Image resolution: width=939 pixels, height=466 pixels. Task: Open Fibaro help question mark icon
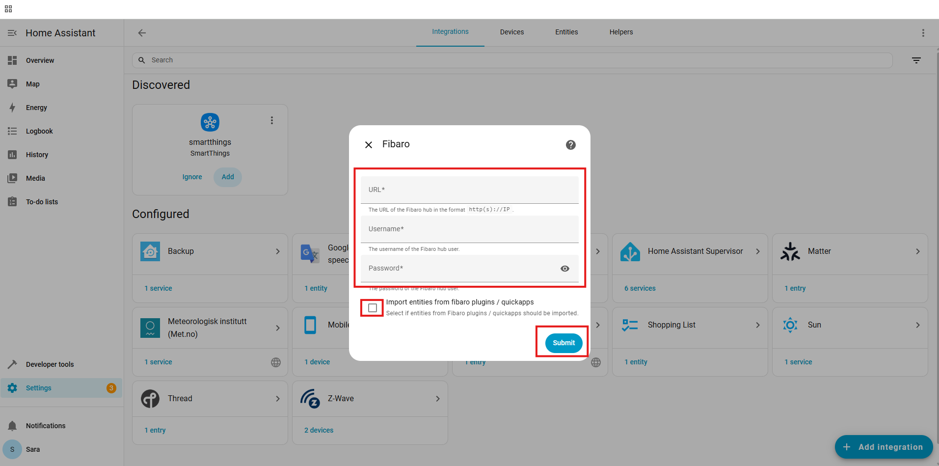tap(571, 145)
